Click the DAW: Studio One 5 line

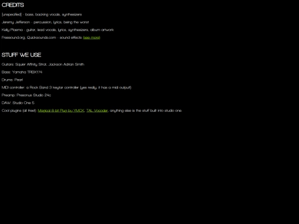pyautogui.click(x=18, y=103)
